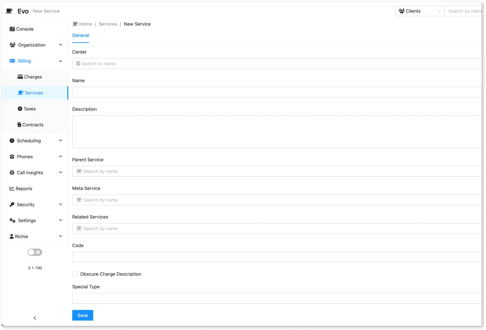Click the version text 3.1.190

point(35,268)
